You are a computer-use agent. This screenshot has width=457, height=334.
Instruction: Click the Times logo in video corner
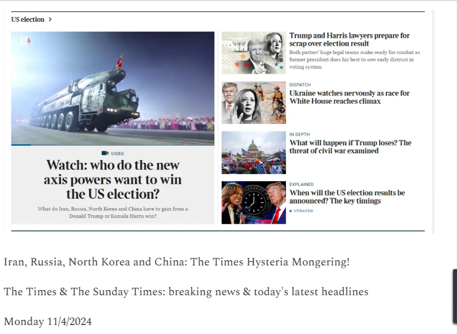coord(26,41)
